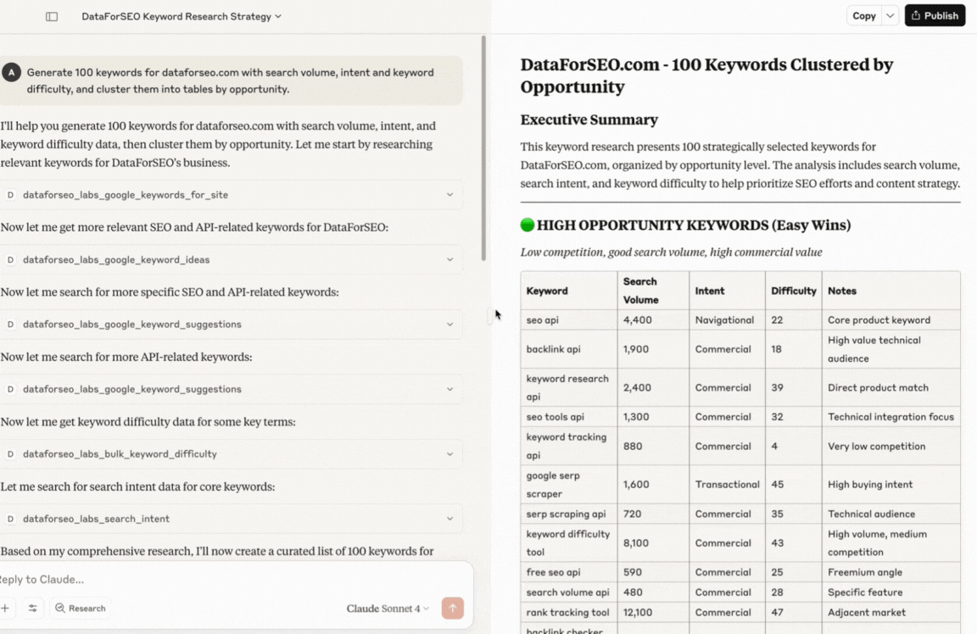Click the 'search volume api' cell

click(x=569, y=592)
